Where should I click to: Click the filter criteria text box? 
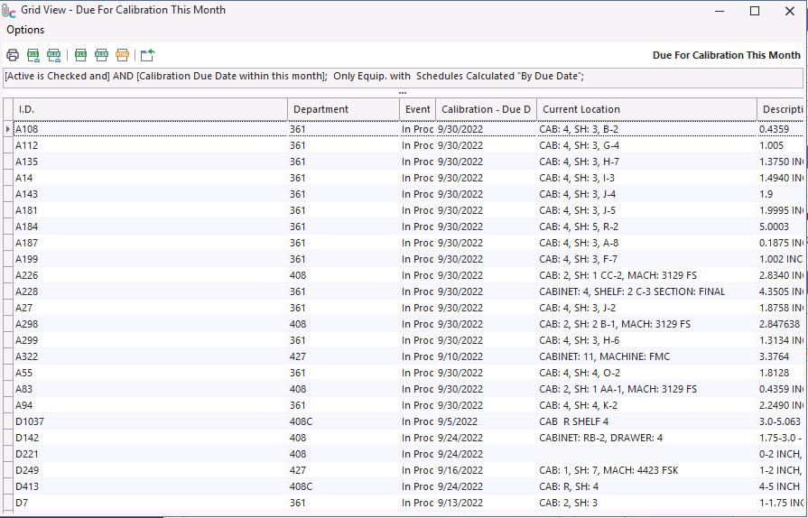coord(403,78)
